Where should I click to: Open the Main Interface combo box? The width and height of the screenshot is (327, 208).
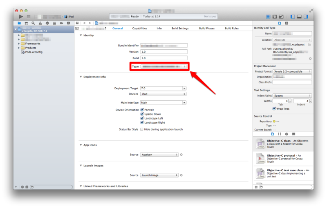[163, 102]
